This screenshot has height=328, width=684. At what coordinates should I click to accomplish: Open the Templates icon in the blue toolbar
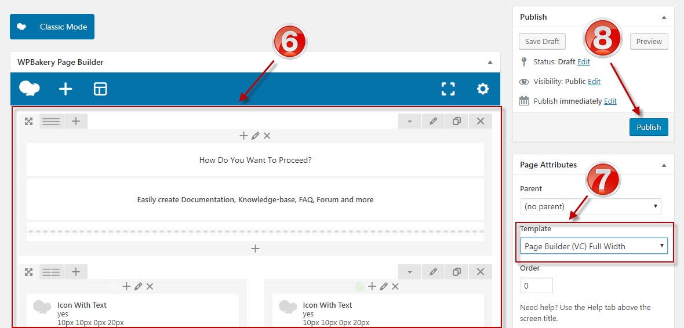[x=100, y=89]
